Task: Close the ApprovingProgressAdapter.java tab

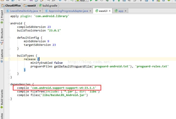Action: click(x=90, y=11)
